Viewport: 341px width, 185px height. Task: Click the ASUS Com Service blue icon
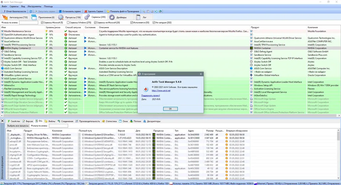[x=2, y=68]
